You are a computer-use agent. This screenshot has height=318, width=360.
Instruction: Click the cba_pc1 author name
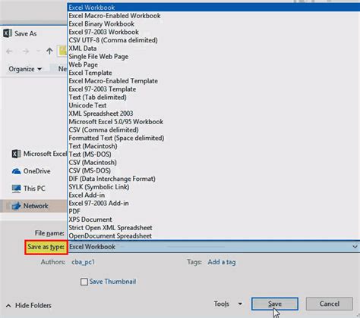tap(84, 262)
